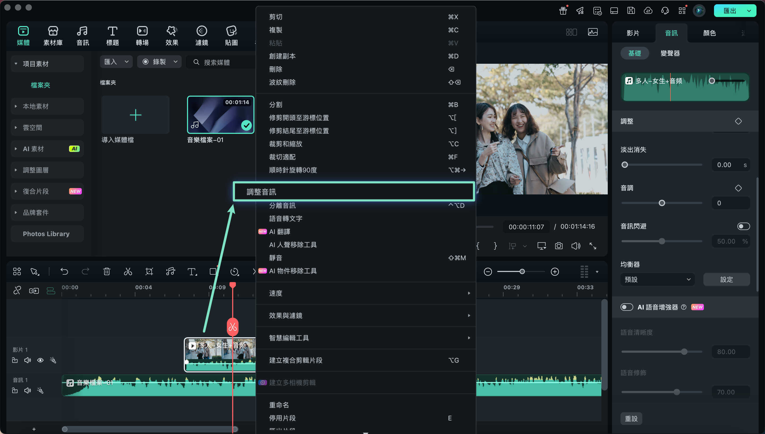Open the 轉場 transitions tab
Screen dimensions: 765x434
142,36
